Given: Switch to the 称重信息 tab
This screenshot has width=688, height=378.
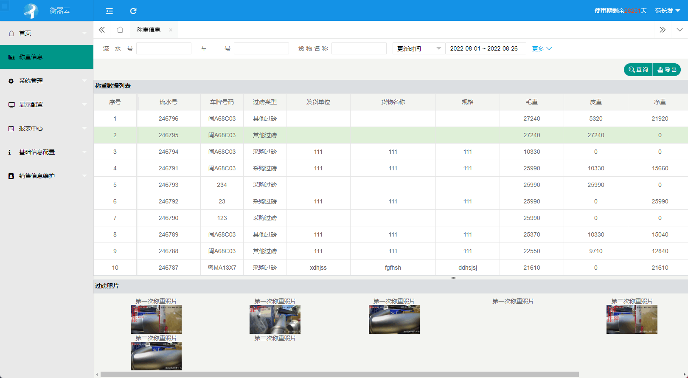Looking at the screenshot, I should [x=149, y=30].
